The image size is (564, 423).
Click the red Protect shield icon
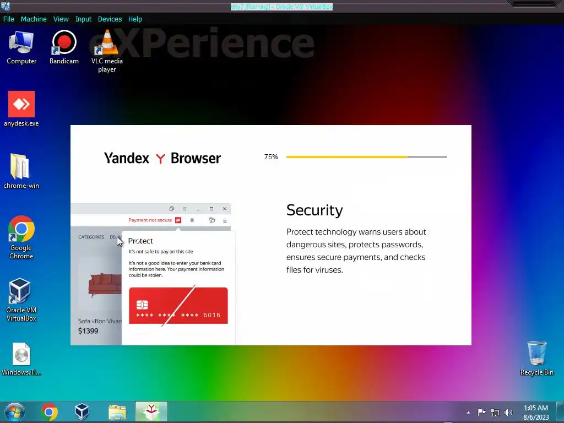tap(178, 220)
